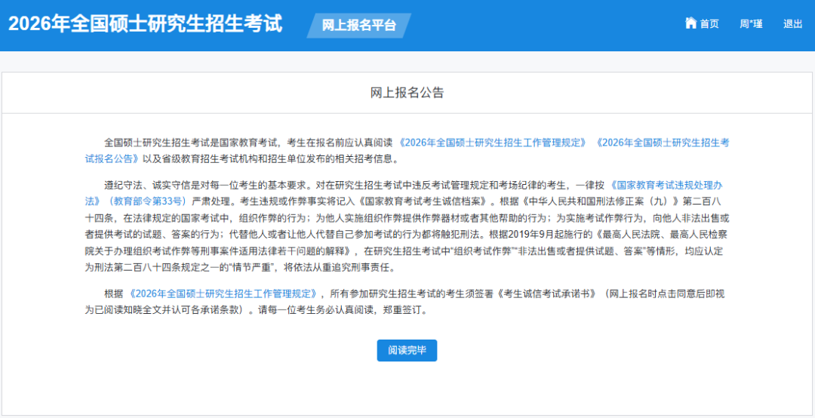The height and width of the screenshot is (418, 815).
Task: Click the paragraph starting with 遵纪守法、诚实守信
Action: tap(302, 185)
